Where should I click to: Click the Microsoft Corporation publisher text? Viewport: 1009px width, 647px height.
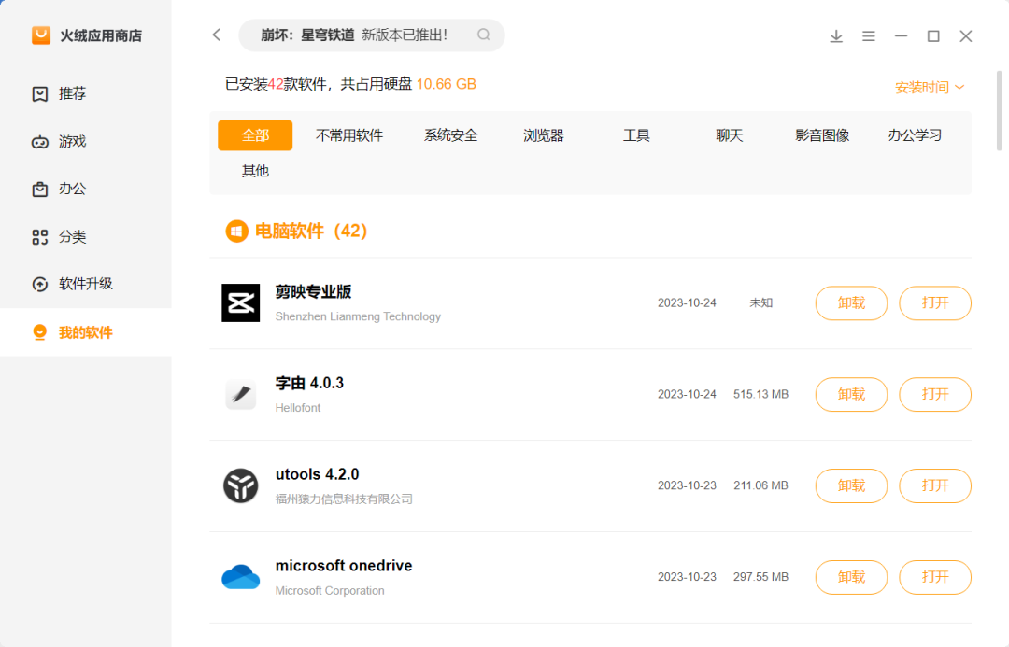click(330, 590)
